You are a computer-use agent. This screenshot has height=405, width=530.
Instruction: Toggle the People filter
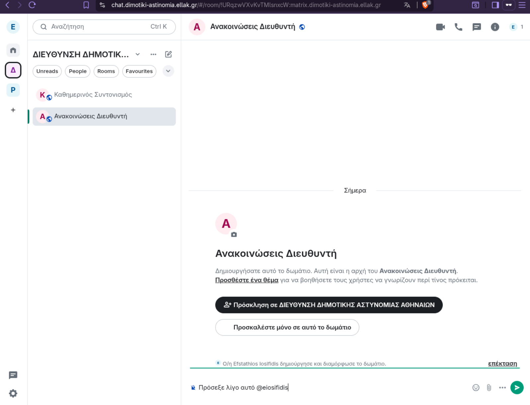78,71
